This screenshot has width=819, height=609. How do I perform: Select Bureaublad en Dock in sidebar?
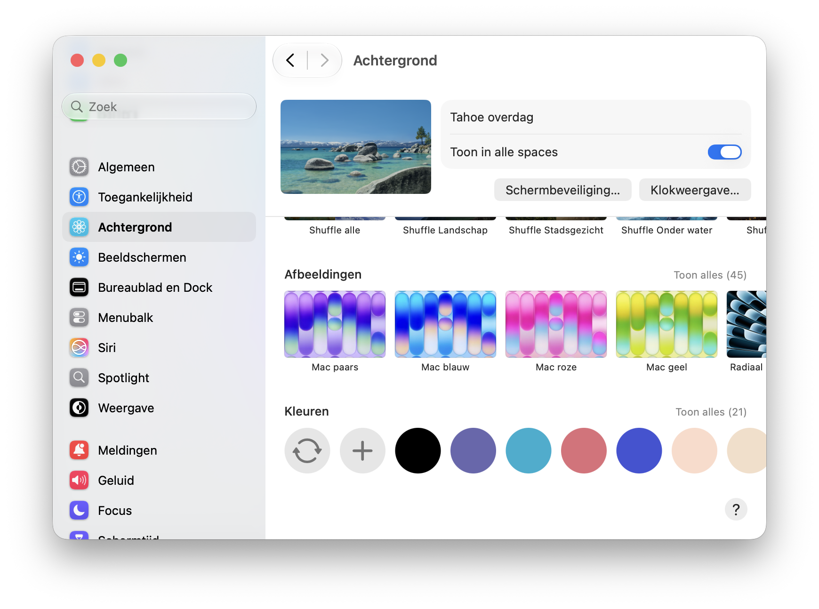[159, 288]
